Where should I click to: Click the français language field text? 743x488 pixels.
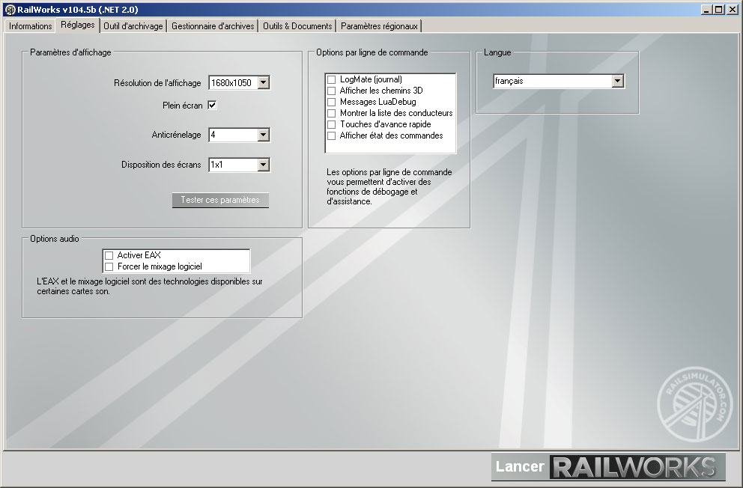(509, 81)
